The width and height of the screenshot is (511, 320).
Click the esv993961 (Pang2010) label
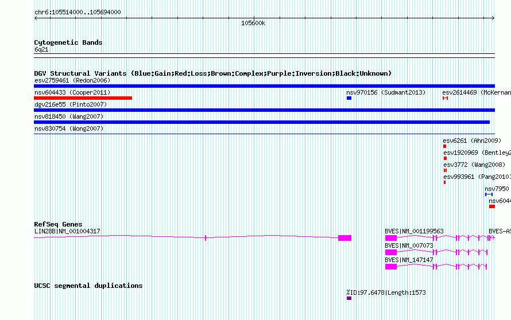[x=477, y=177]
